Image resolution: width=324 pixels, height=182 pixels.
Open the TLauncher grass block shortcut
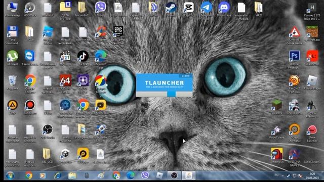(x=277, y=107)
